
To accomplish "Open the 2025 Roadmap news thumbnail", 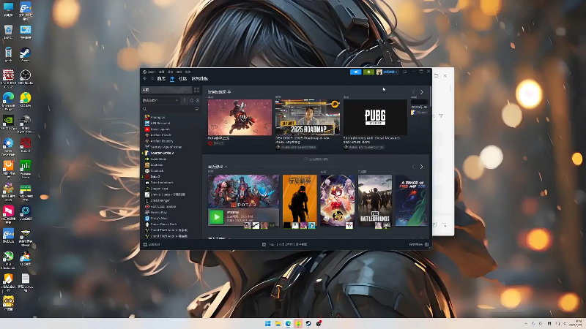I will (308, 117).
